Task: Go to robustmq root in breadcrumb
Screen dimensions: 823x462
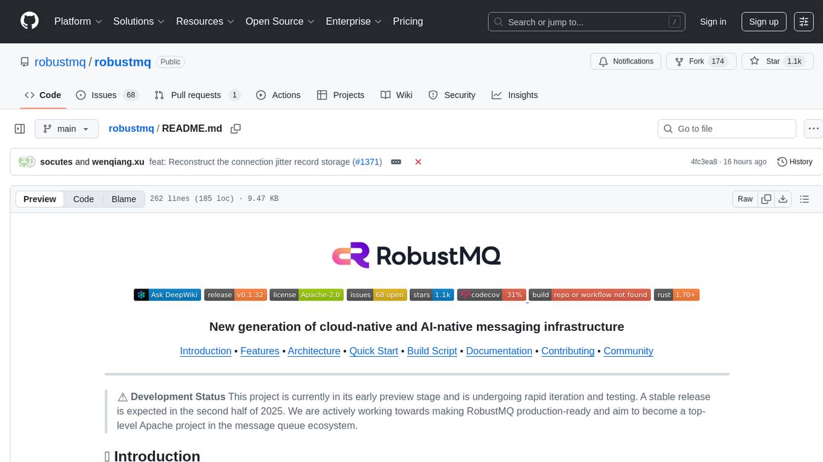Action: [x=131, y=129]
